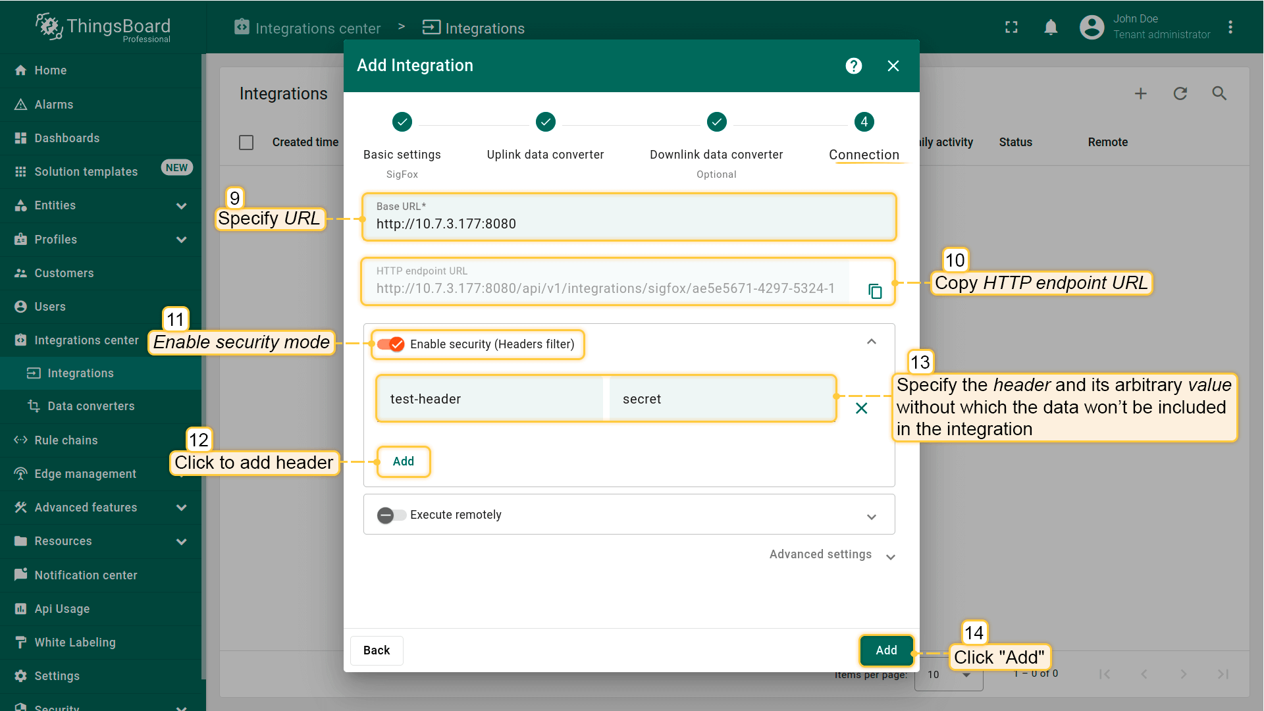
Task: Click into the Base URL field
Action: 629,224
